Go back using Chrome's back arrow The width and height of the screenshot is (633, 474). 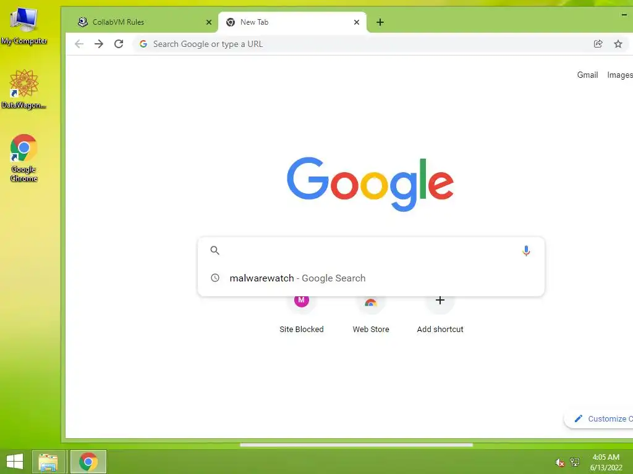pyautogui.click(x=79, y=44)
